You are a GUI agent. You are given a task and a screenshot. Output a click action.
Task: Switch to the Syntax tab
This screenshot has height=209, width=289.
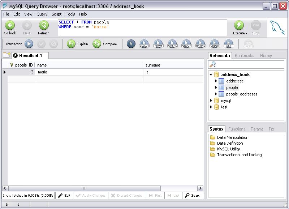216,129
